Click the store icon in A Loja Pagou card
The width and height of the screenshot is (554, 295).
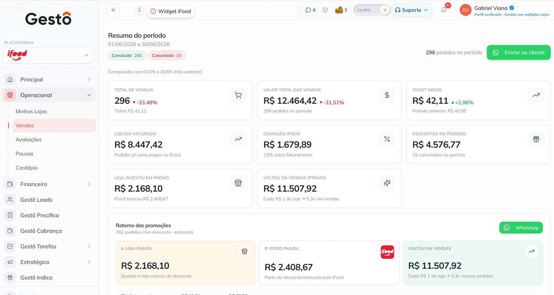[x=245, y=251]
